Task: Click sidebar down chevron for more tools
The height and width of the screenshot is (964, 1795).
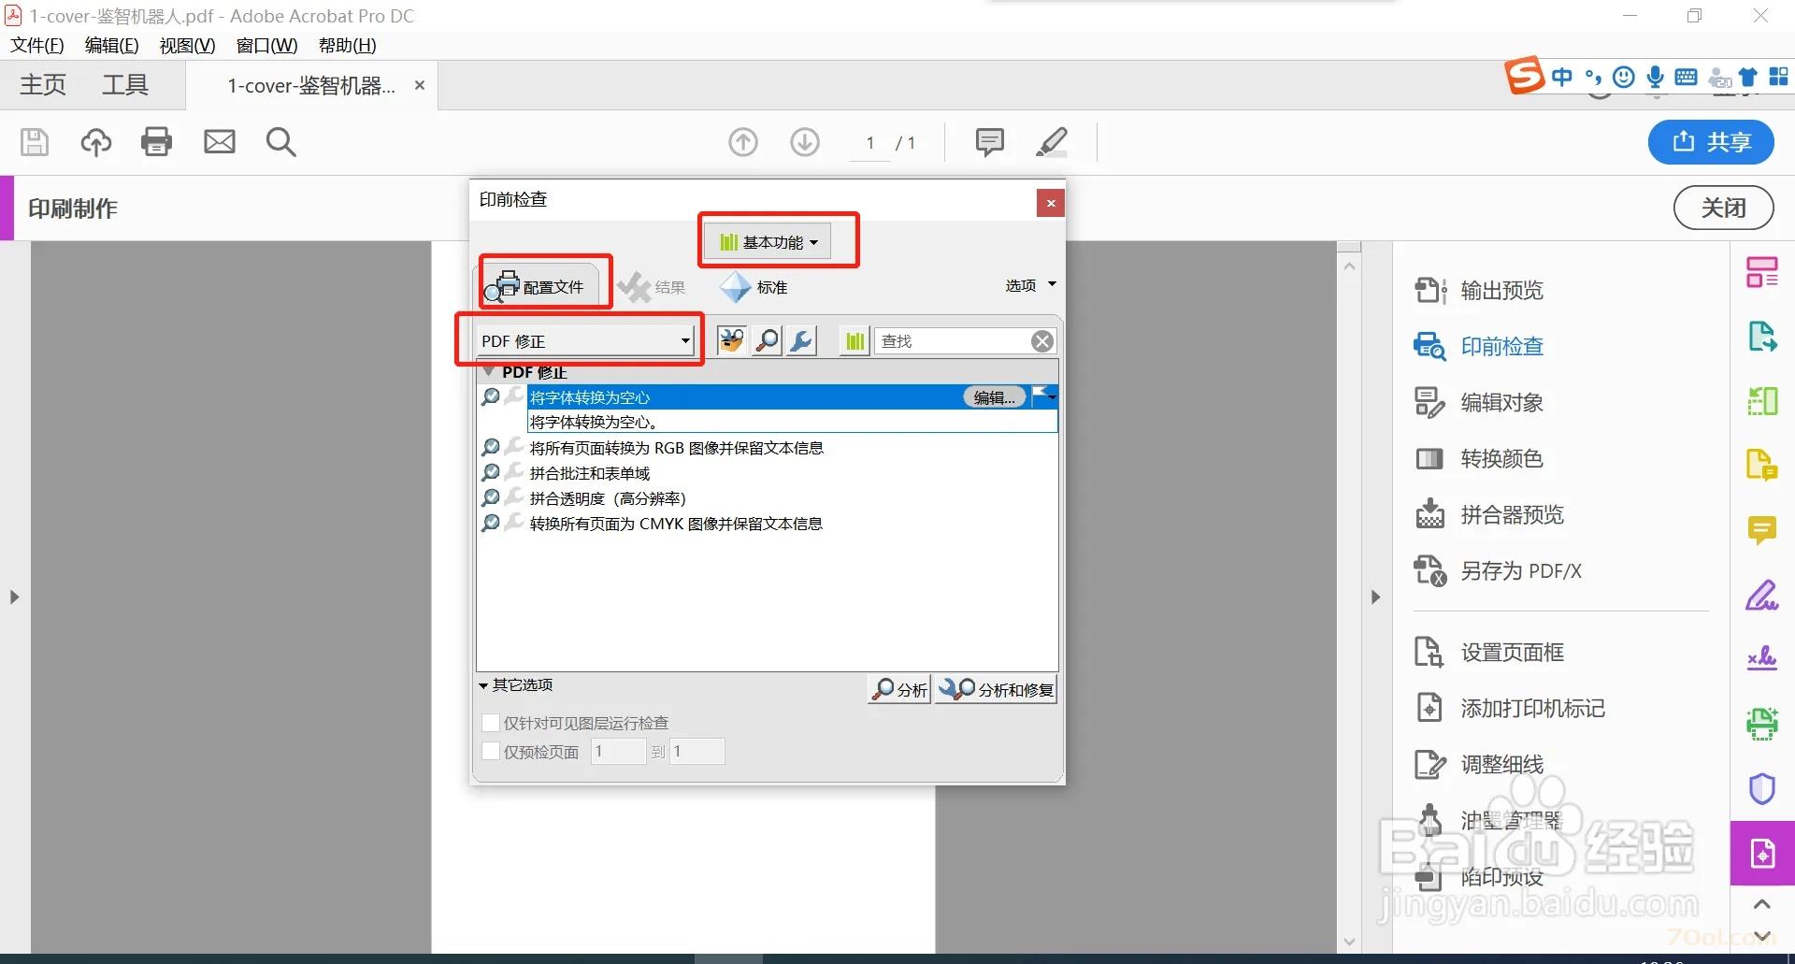Action: pyautogui.click(x=1762, y=936)
